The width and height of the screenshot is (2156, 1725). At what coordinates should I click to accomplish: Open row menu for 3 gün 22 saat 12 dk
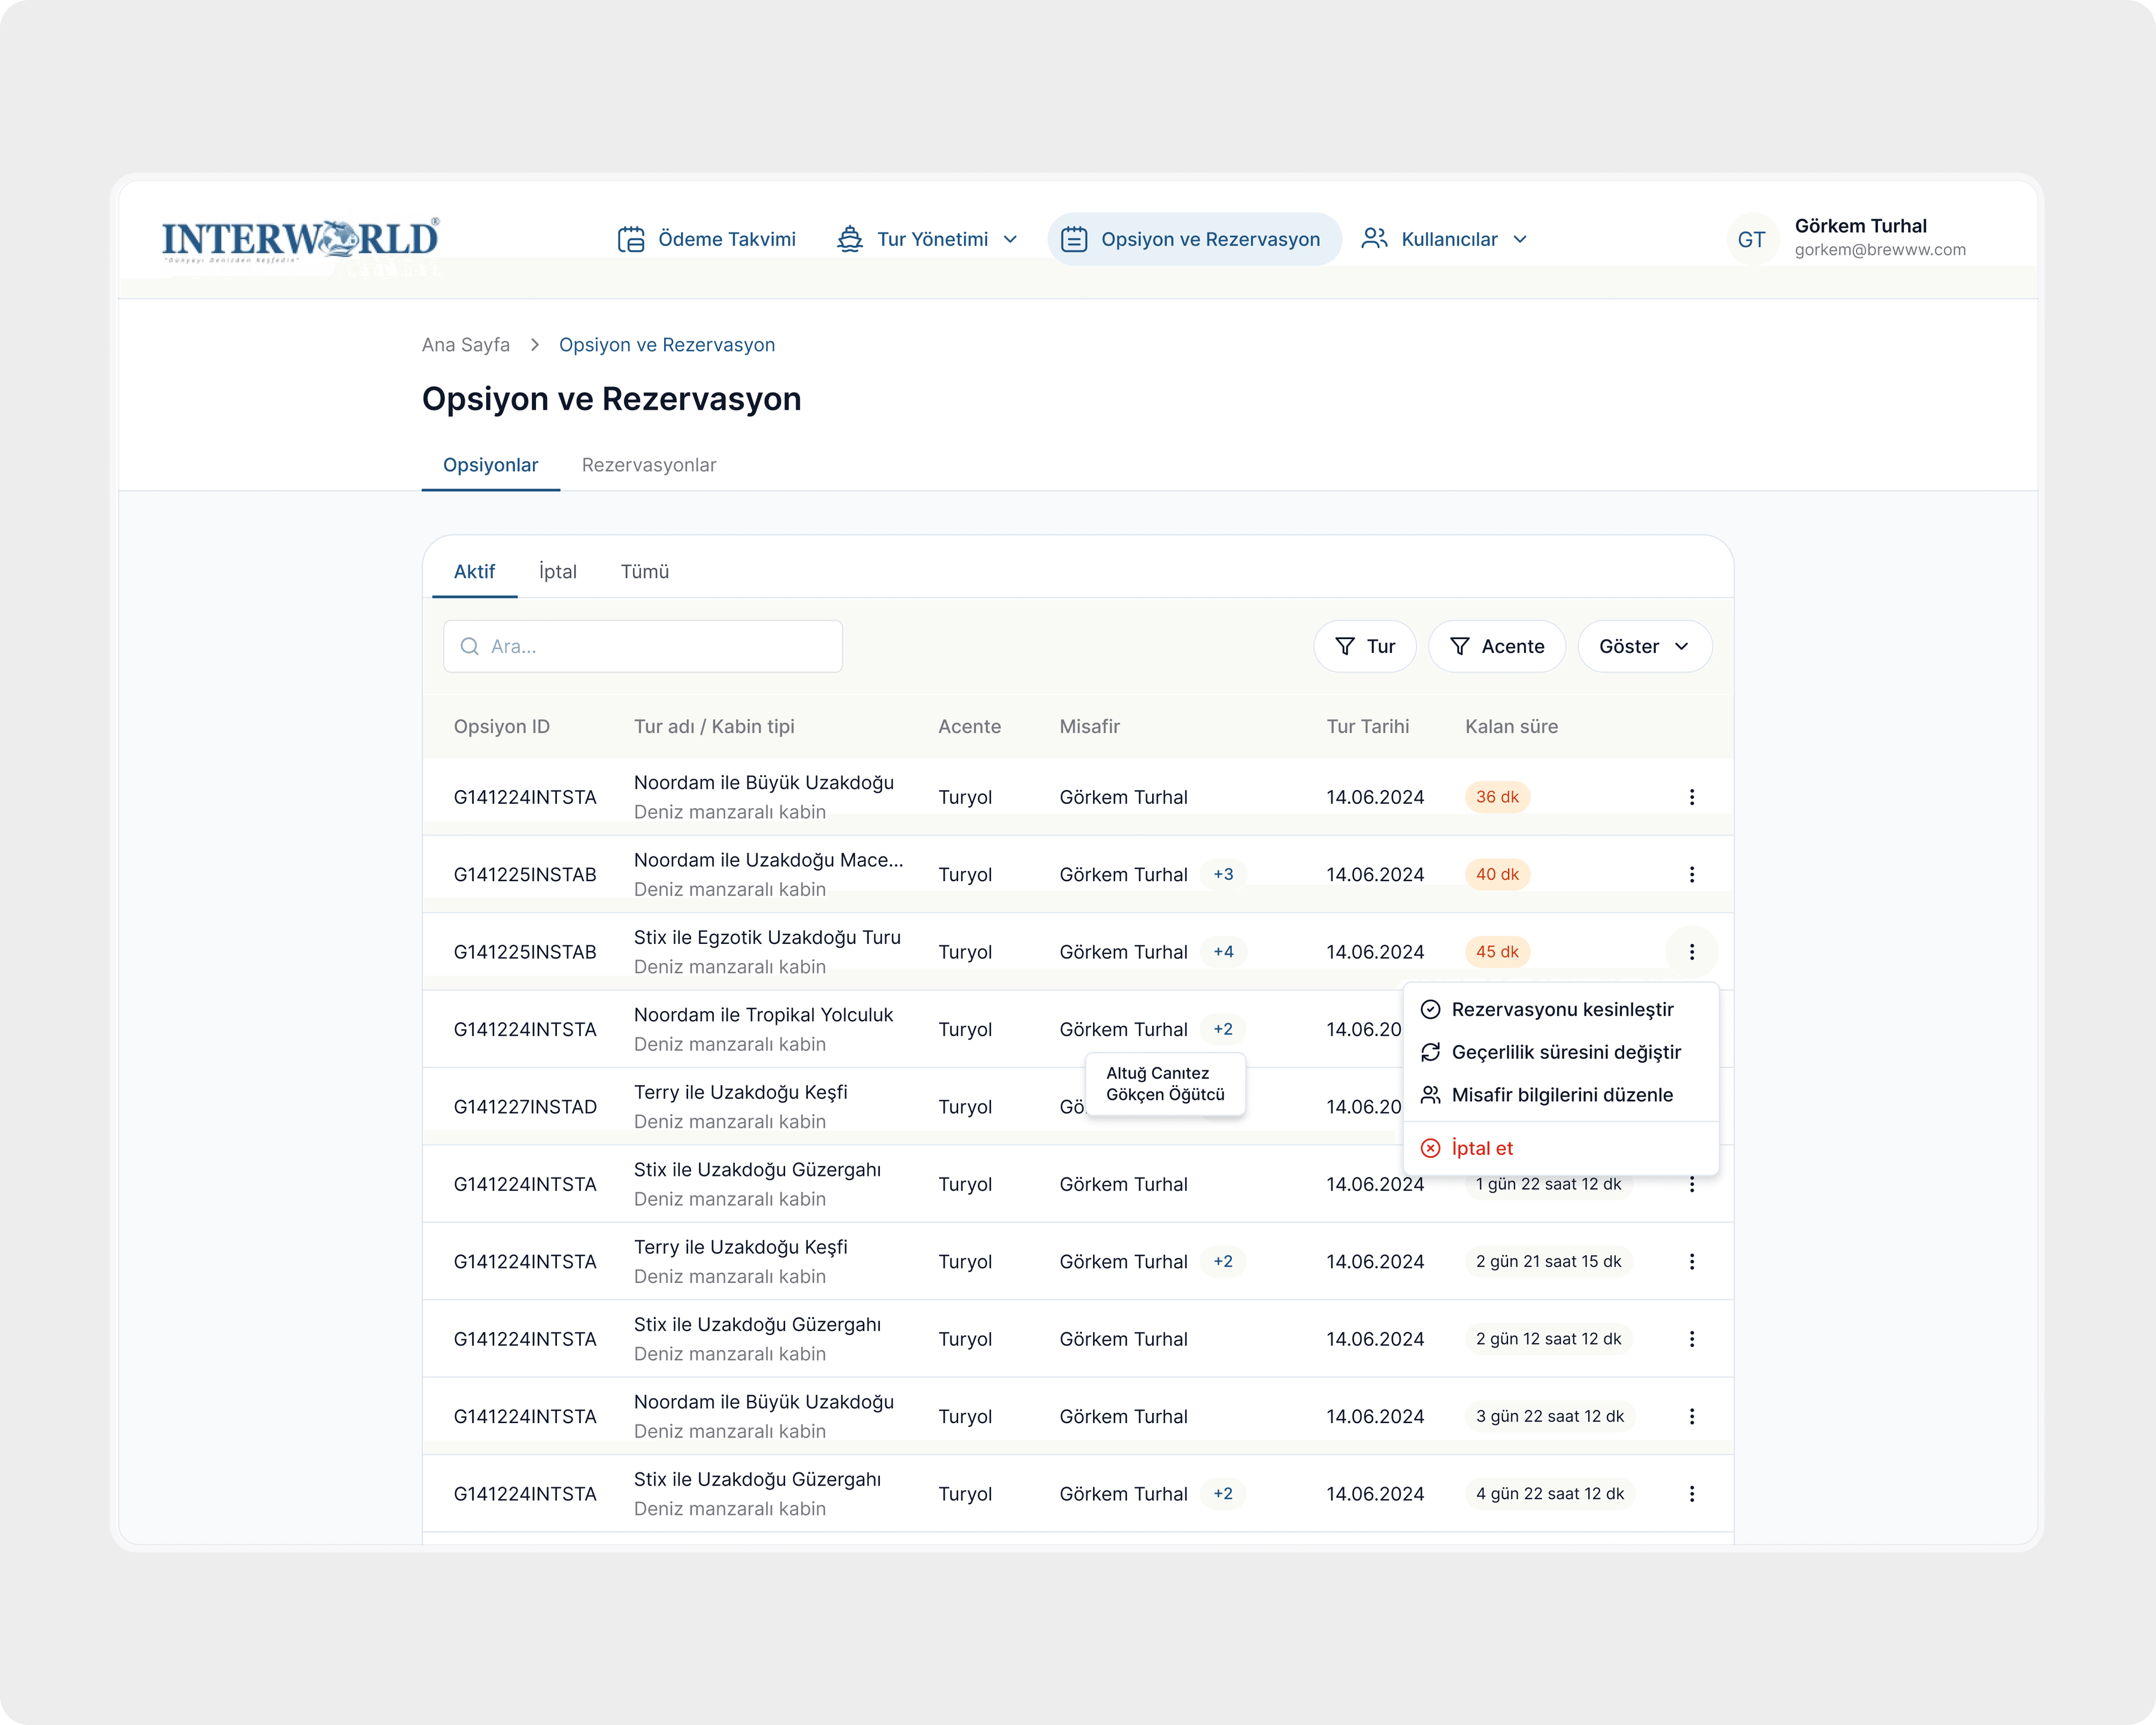coord(1691,1416)
